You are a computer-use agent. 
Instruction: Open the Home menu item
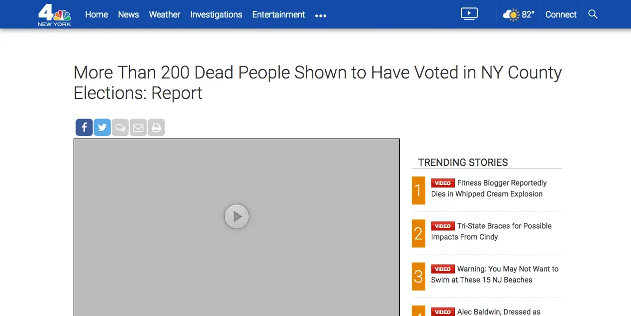(x=97, y=14)
